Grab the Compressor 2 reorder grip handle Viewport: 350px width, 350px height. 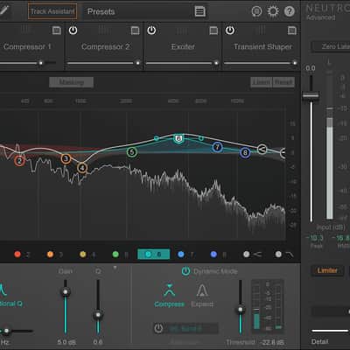coord(104,30)
